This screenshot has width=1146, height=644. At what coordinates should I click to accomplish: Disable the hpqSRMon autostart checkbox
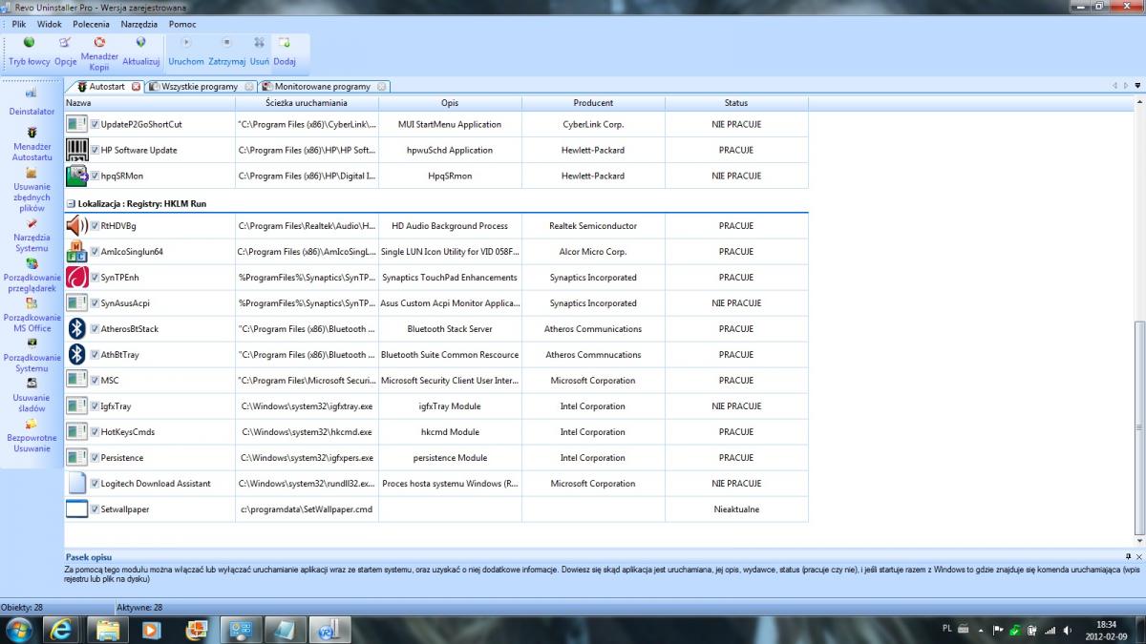tap(95, 176)
